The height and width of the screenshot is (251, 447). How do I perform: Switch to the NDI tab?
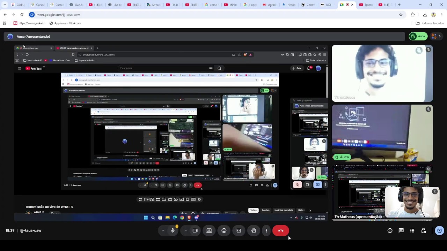pos(327,5)
